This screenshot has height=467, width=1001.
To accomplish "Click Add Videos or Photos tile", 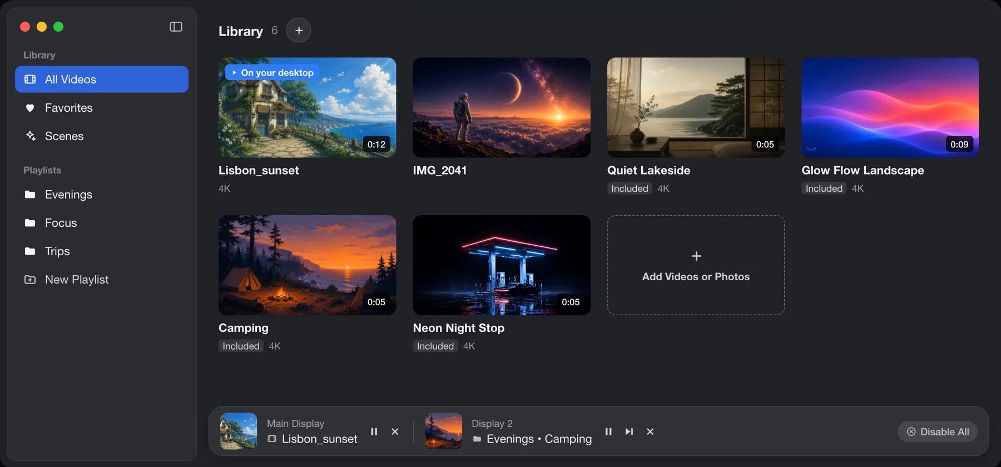I will [696, 265].
